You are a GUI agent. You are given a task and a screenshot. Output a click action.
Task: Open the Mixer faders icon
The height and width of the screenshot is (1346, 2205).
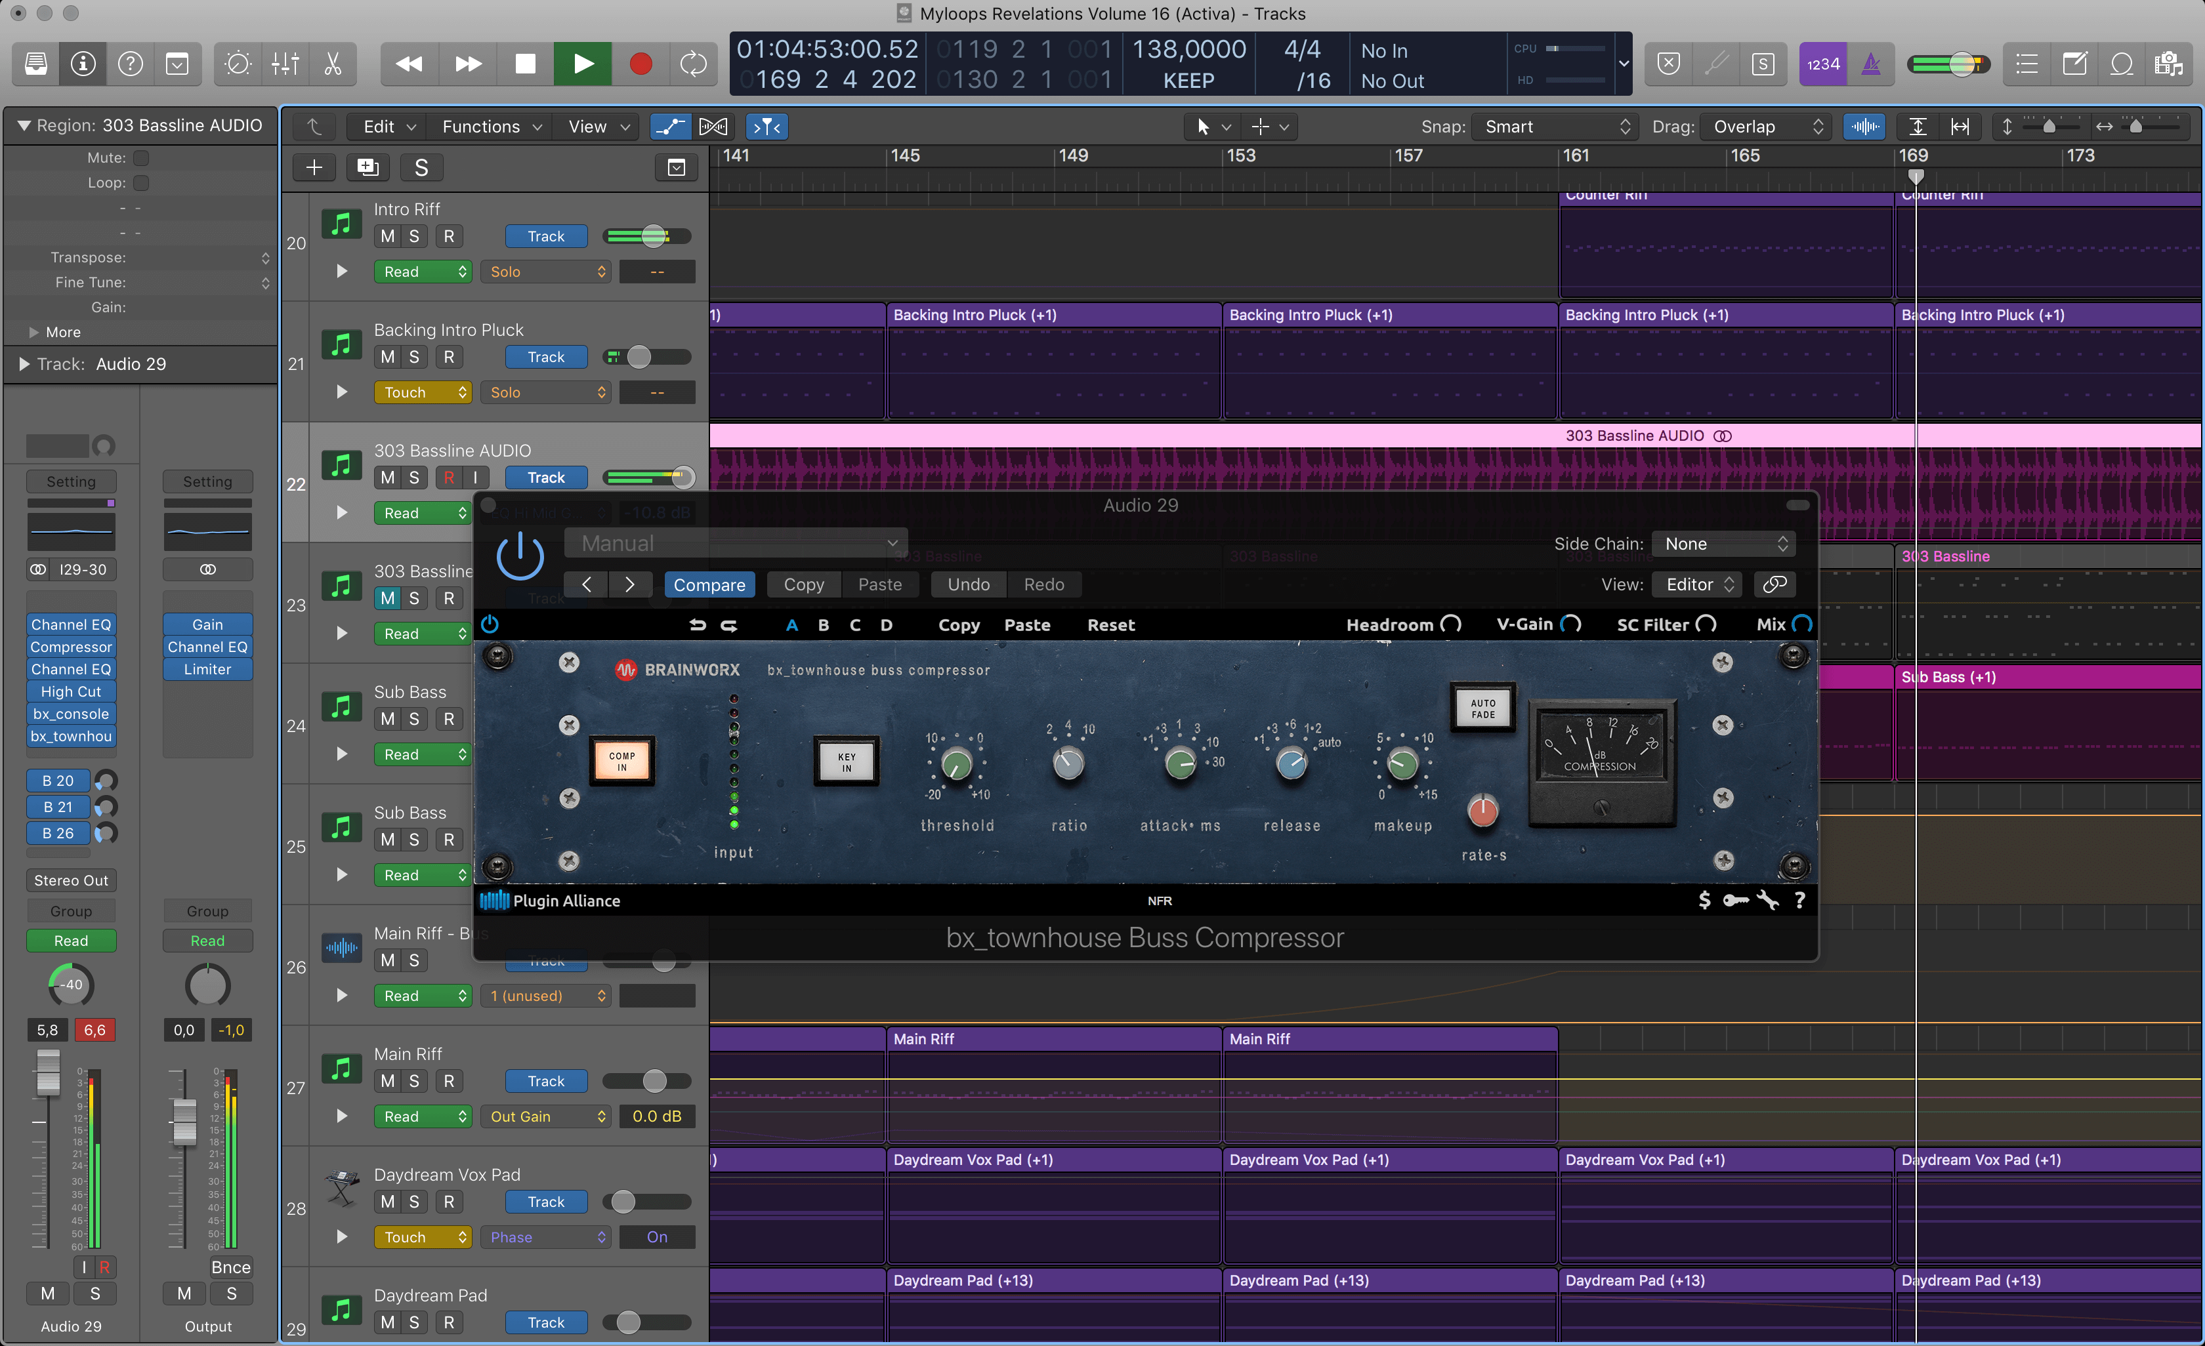pyautogui.click(x=285, y=64)
